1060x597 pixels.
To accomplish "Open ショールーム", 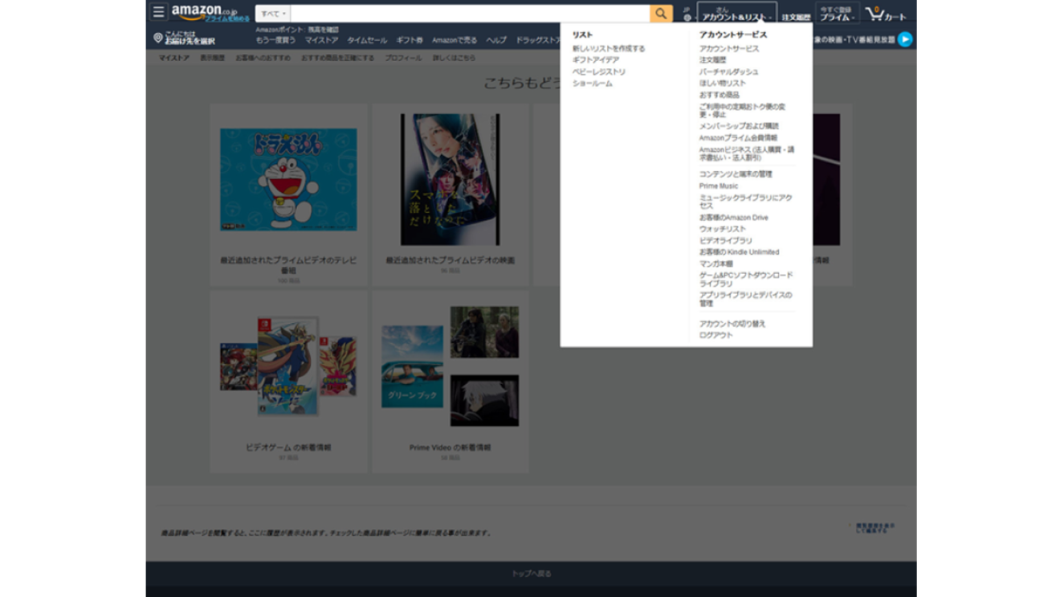I will pos(593,84).
